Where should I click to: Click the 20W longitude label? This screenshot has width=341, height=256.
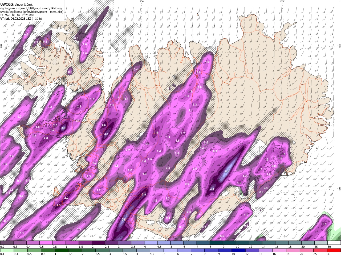pyautogui.click(x=142, y=1)
